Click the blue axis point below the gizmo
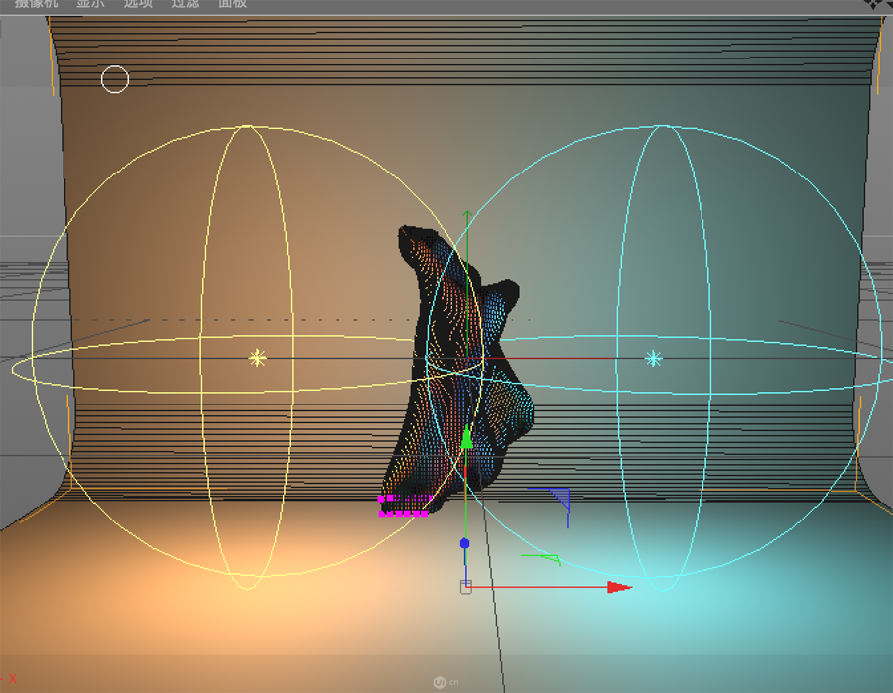893x693 pixels. (x=464, y=542)
